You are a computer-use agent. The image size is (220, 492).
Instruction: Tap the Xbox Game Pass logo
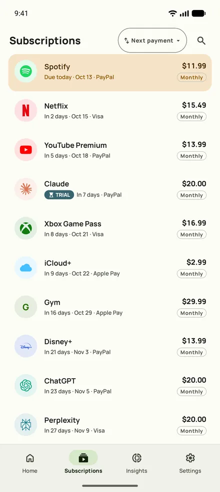(x=25, y=228)
